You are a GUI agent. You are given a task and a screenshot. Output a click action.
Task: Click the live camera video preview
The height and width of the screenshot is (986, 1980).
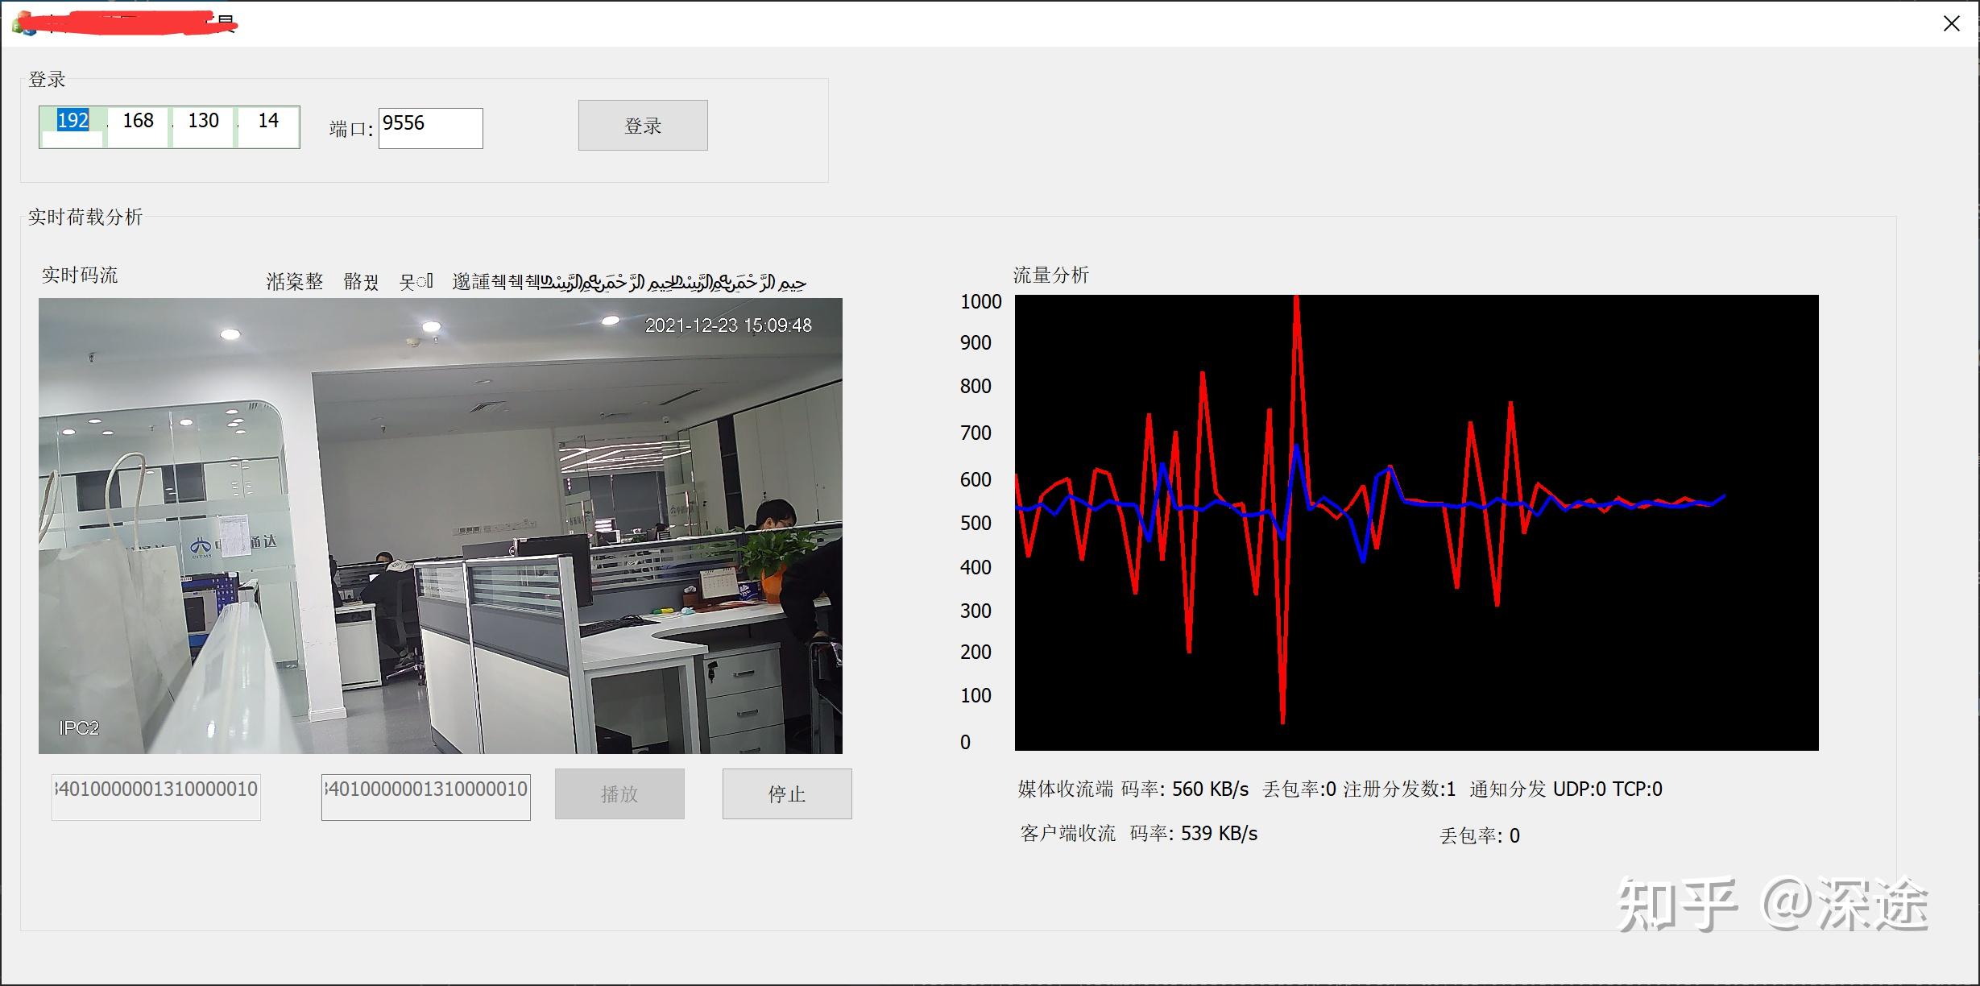(x=441, y=526)
